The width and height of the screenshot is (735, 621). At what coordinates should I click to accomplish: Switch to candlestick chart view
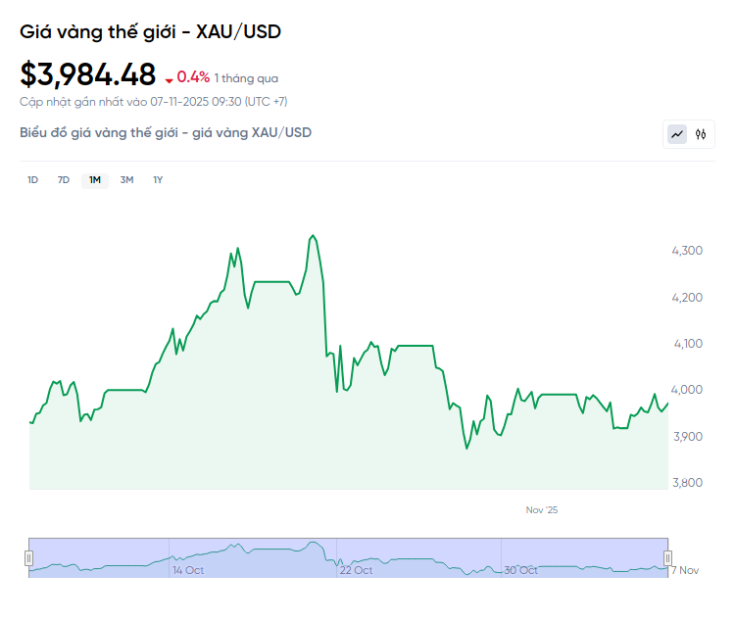[x=701, y=134]
